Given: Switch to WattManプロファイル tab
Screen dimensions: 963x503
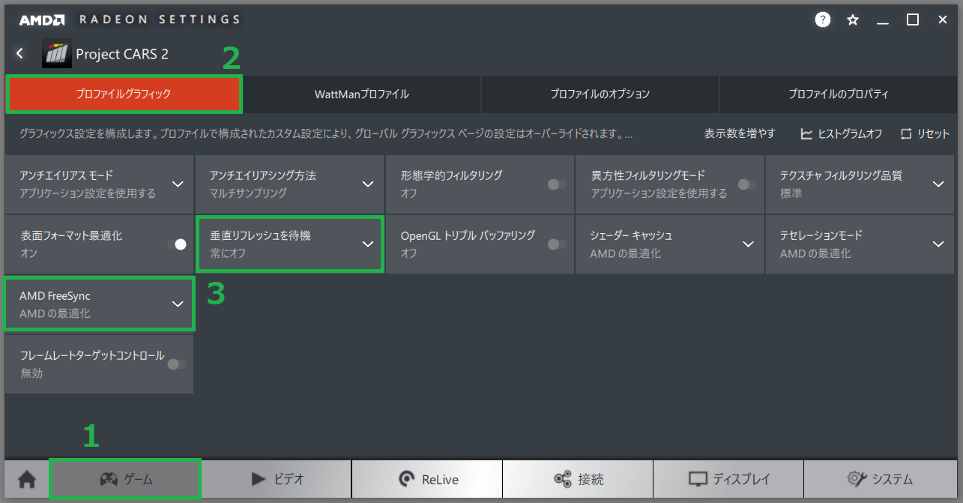Looking at the screenshot, I should pos(362,94).
